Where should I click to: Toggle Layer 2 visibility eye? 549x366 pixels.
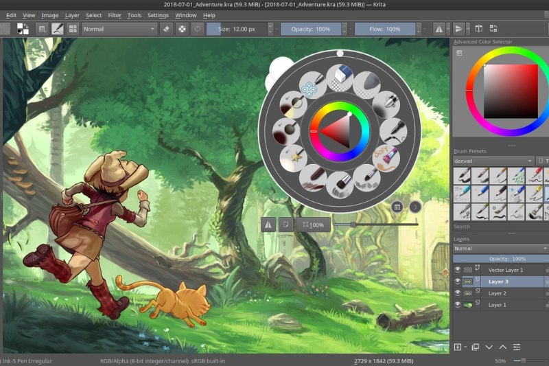(457, 293)
